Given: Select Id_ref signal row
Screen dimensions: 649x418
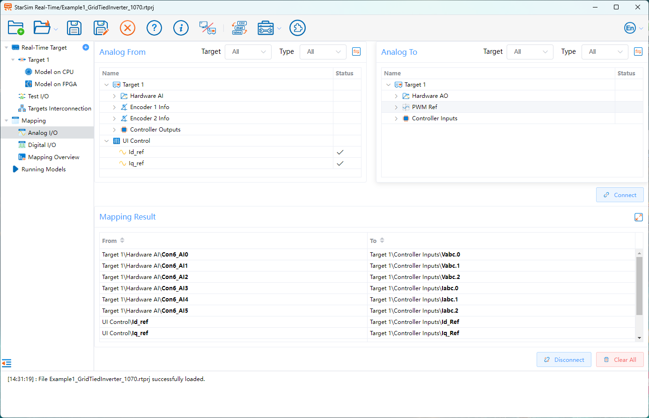Looking at the screenshot, I should point(230,152).
